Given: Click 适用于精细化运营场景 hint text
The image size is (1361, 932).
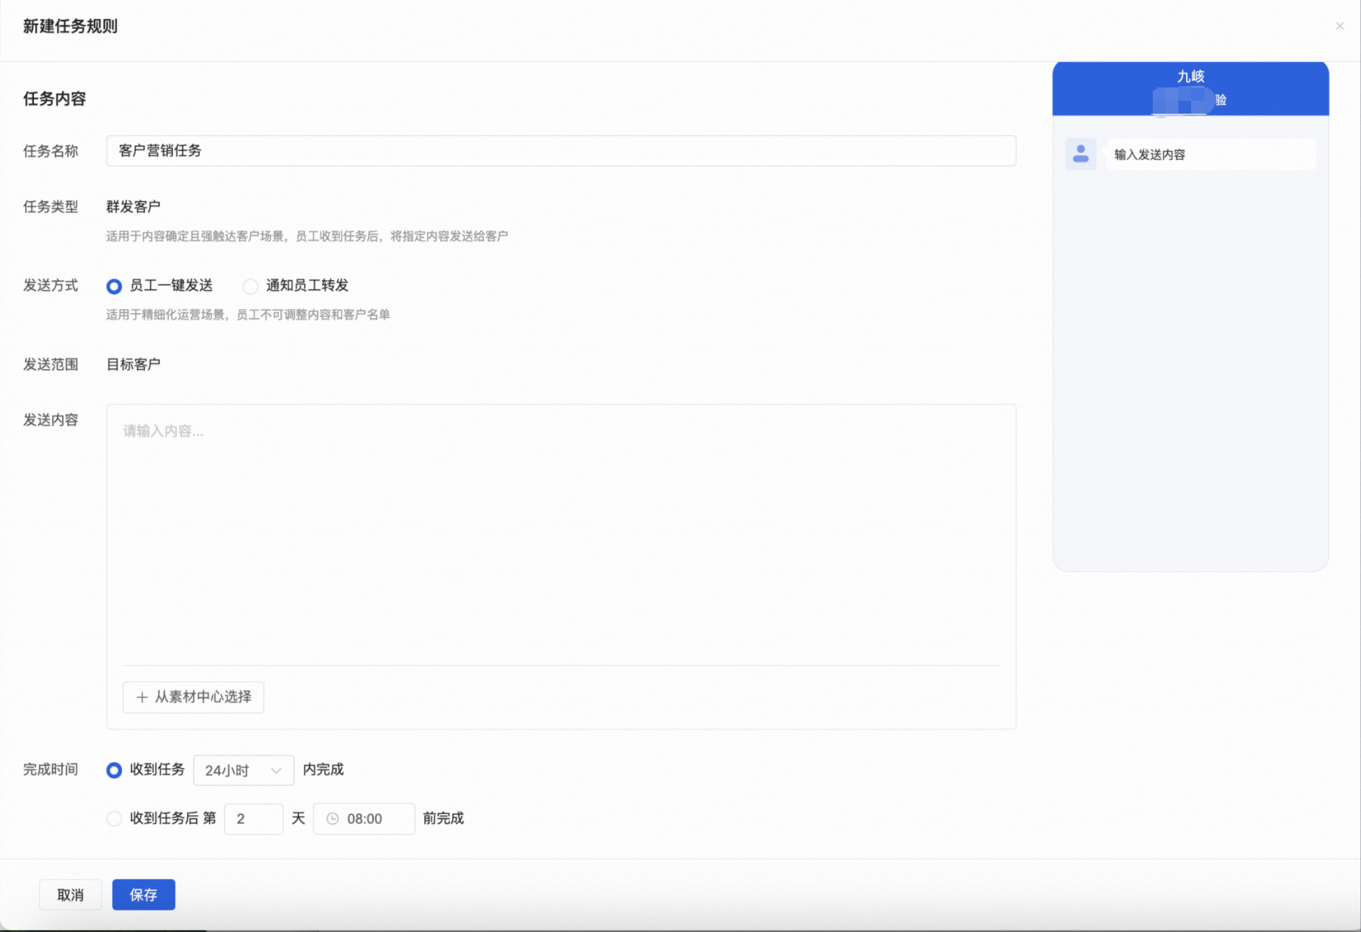Looking at the screenshot, I should [x=248, y=315].
